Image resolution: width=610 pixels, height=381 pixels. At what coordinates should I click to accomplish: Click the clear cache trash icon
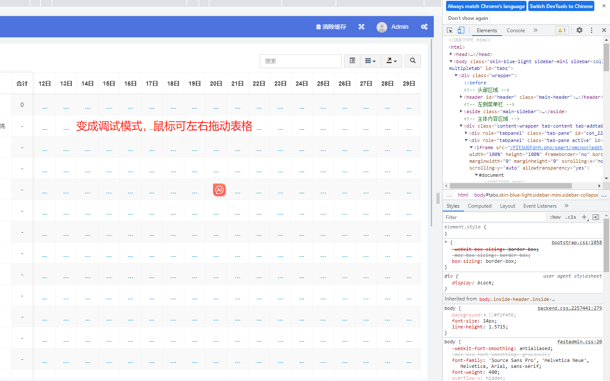(319, 27)
